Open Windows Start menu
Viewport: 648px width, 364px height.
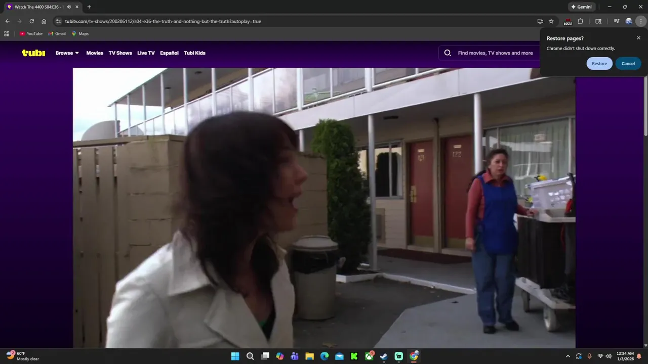tap(235, 356)
